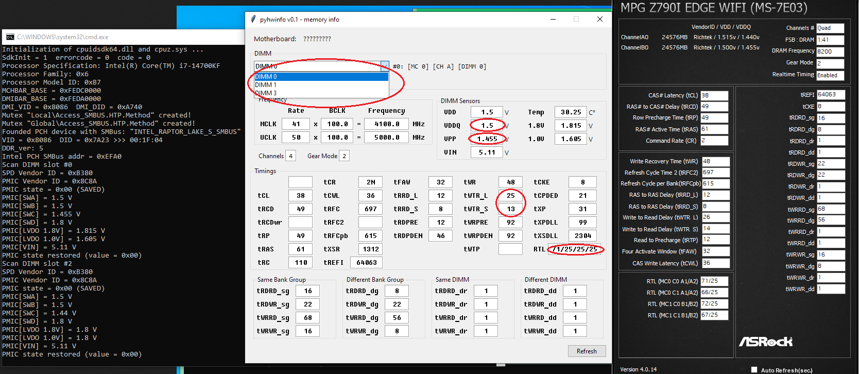The width and height of the screenshot is (859, 374).
Task: Click ASRock DRAM Frequency field 8200
Action: [x=830, y=52]
